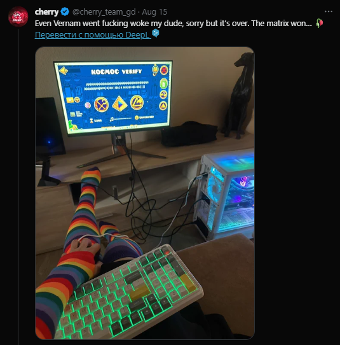Screen dimensions: 340x345
Task: Click the DeepL logo icon after the translate link
Action: click(x=156, y=33)
